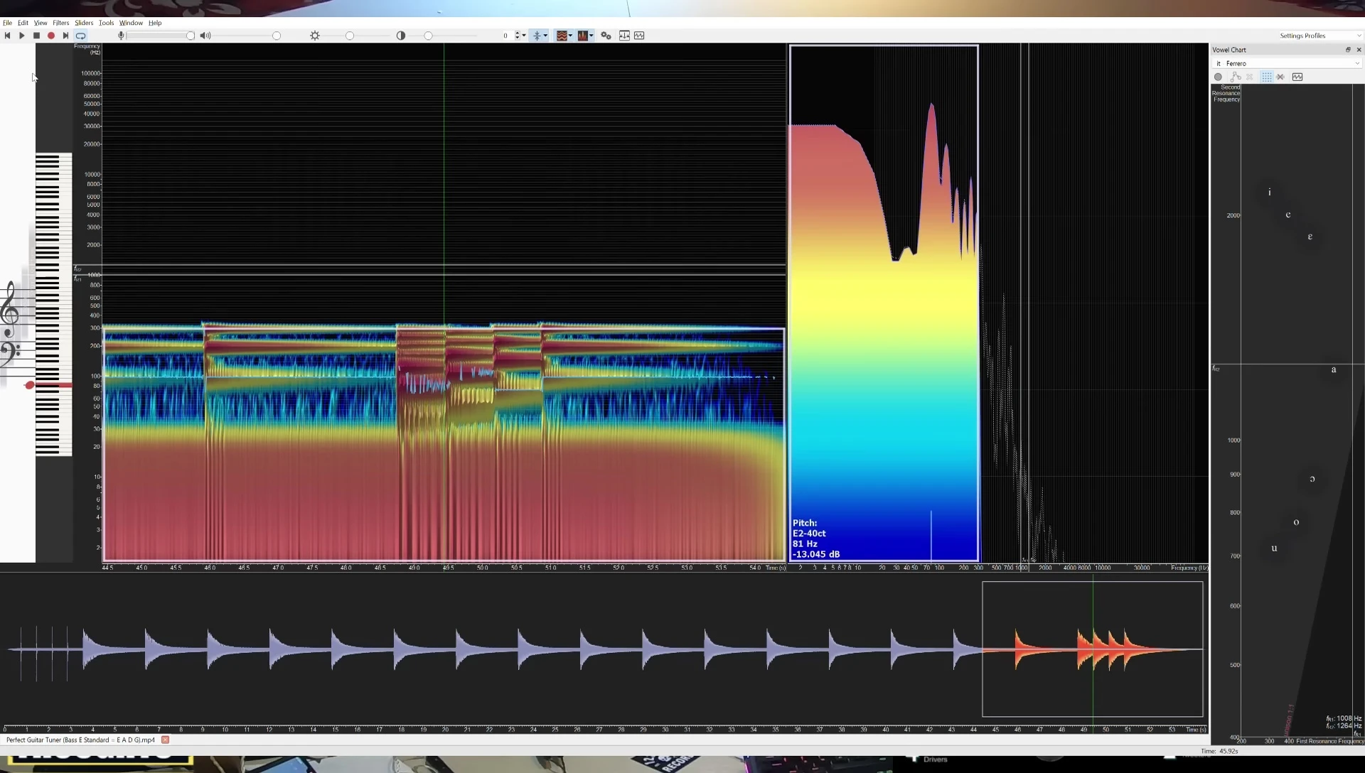Open the File menu

7,23
